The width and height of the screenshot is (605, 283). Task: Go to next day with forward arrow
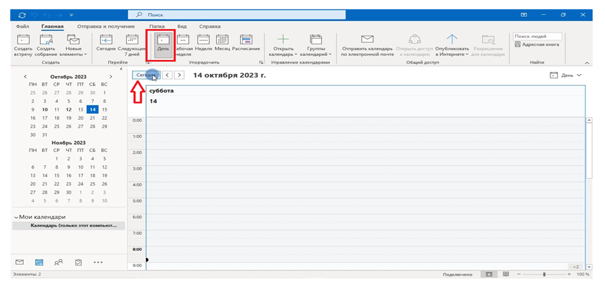(x=180, y=75)
